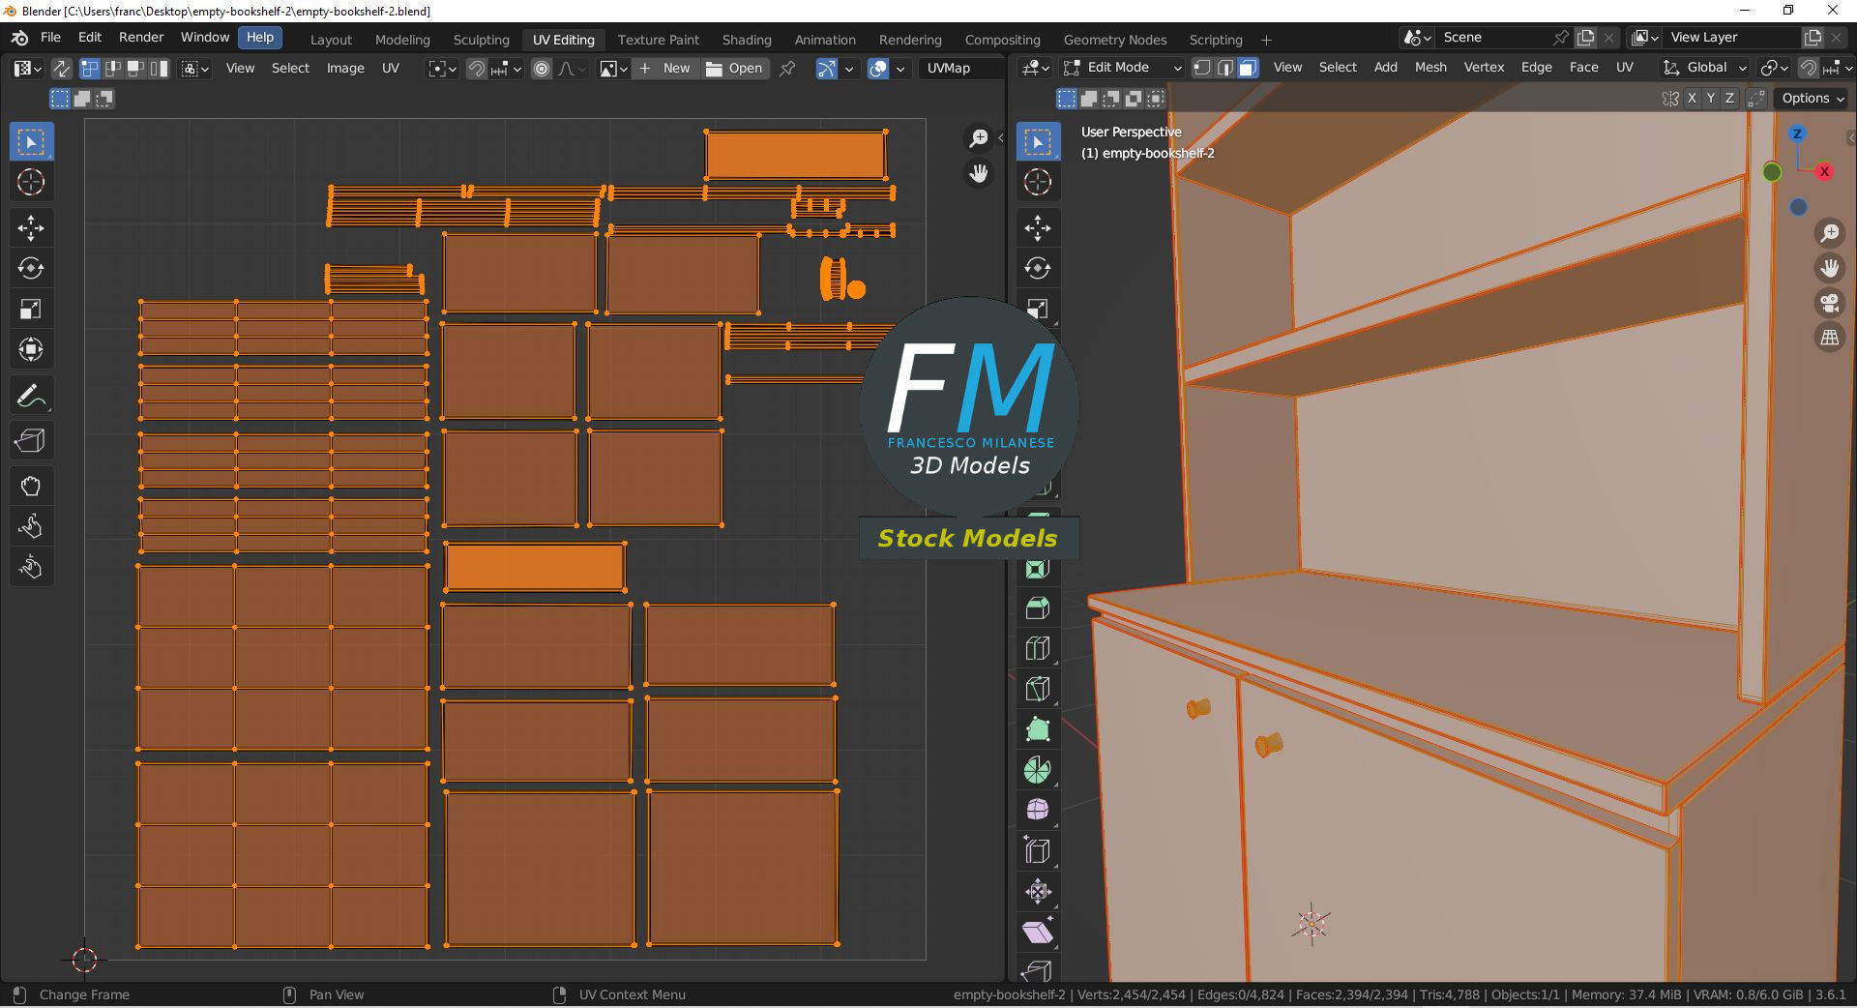Toggle Z axis mirror in 3D viewport
The image size is (1857, 1008).
[x=1729, y=98]
